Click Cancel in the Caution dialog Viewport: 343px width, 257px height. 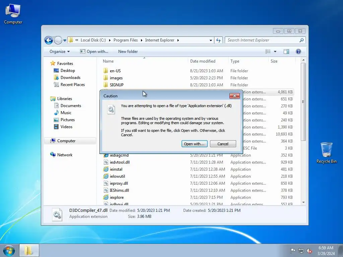point(223,144)
